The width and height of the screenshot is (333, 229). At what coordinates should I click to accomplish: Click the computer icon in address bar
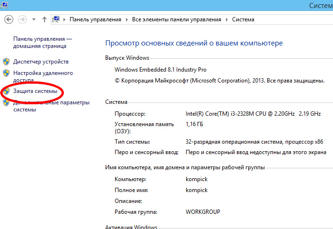(56, 19)
